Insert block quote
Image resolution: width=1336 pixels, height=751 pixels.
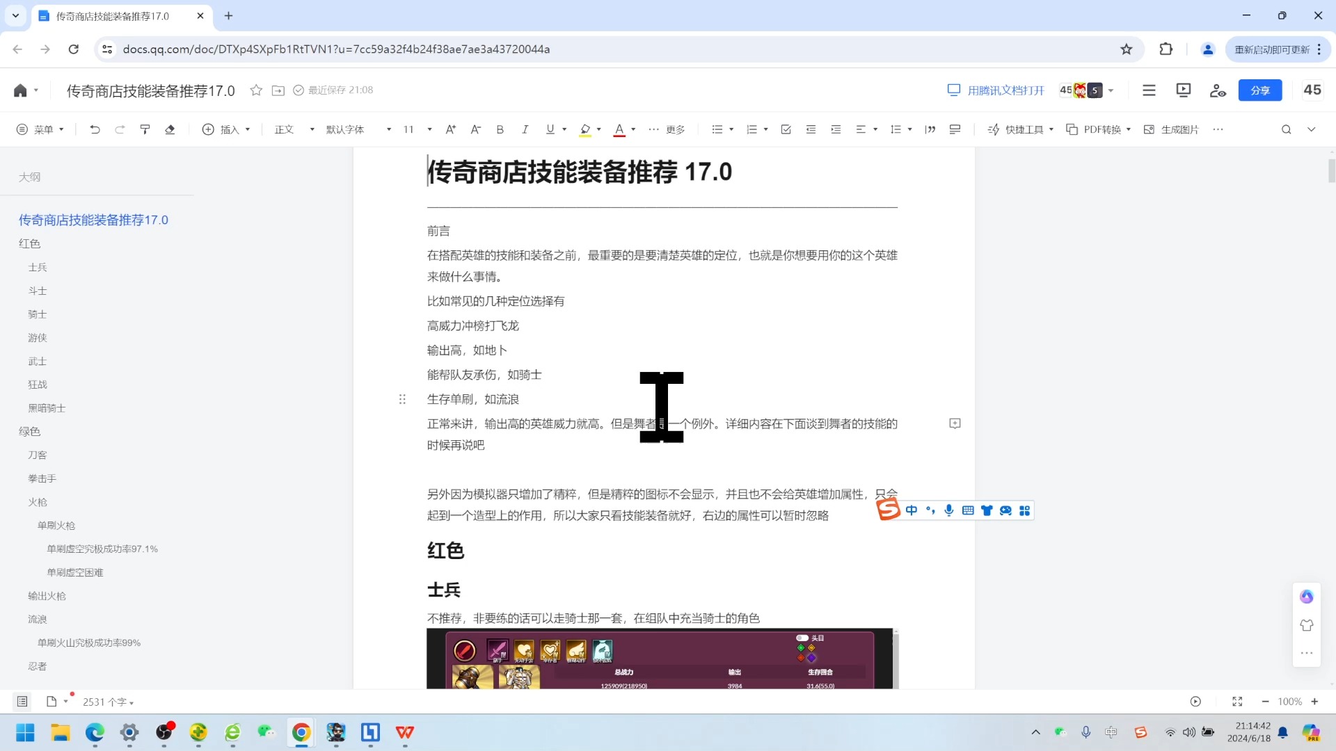click(x=930, y=129)
